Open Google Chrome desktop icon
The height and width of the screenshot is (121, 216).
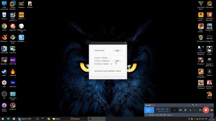4,27
